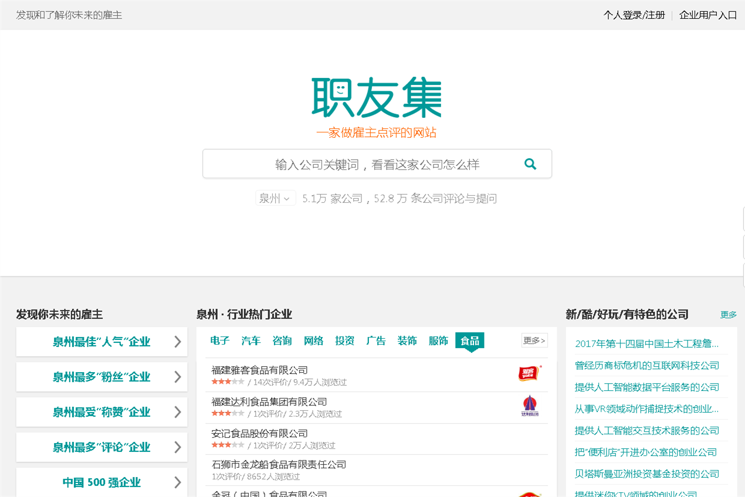
Task: Click the 1次评价/ 2.3万人浏览过 text
Action: 297,414
